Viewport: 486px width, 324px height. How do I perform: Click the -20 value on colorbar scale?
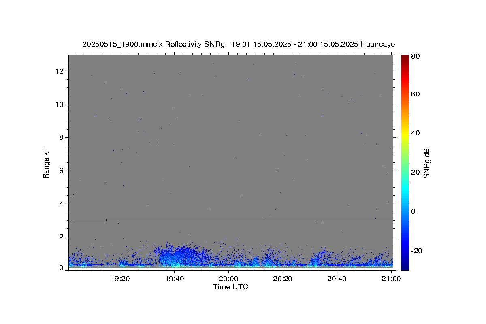tap(417, 251)
